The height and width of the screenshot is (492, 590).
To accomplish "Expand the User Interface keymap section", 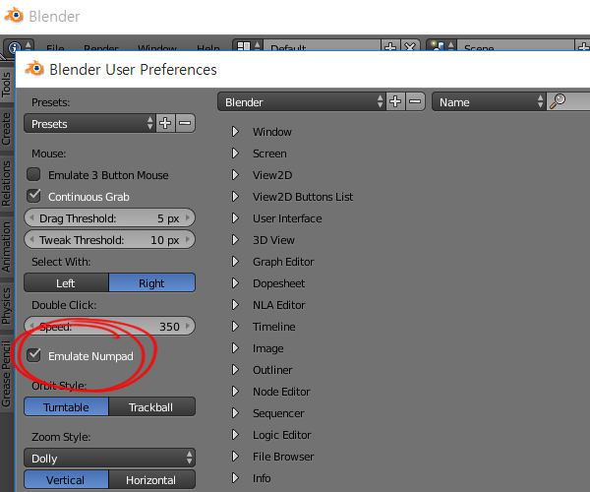I will 236,217.
